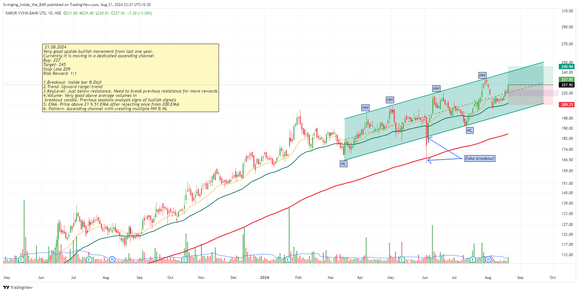Click the 245.94 target price tag

(x=567, y=67)
